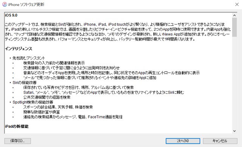Click the line 交通情報に基づいて予定に間に合うように
Image resolution: width=242 pixels, height=147 pixels.
coord(71,68)
